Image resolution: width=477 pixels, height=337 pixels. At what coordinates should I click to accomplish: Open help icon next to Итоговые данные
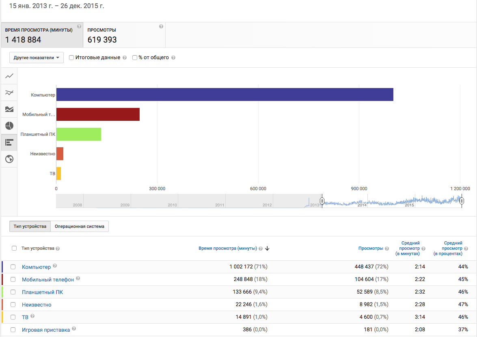[x=125, y=58]
